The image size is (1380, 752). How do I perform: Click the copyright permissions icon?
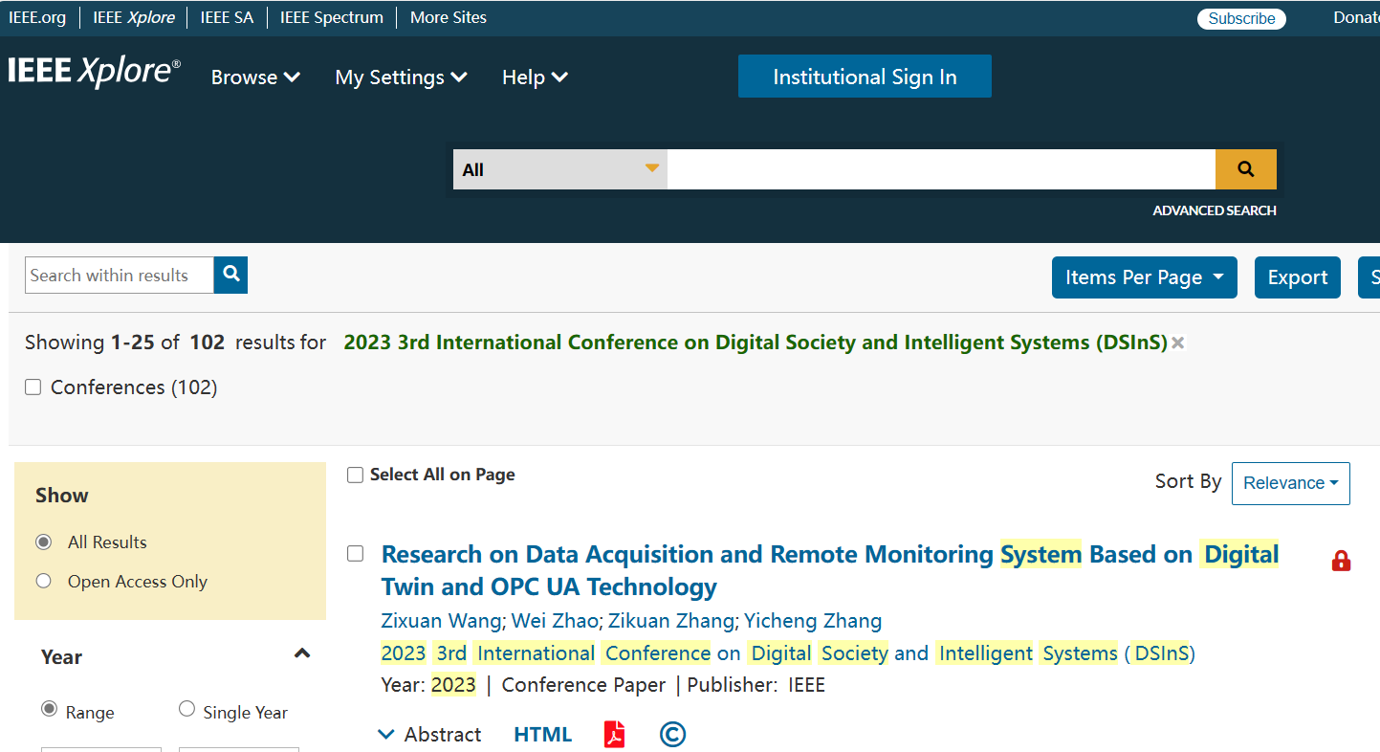coord(672,735)
